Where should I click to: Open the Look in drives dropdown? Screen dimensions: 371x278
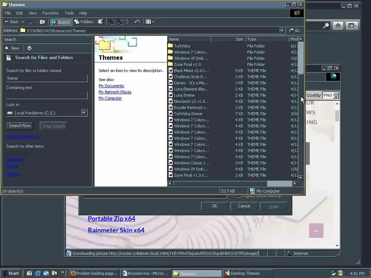coord(84,113)
